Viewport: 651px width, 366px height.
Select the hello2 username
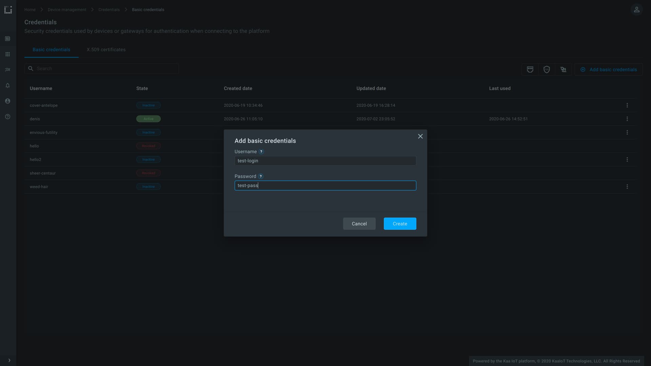point(36,160)
